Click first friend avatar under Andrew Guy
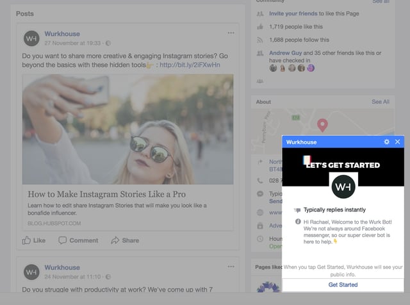The height and width of the screenshot is (305, 410). [273, 68]
